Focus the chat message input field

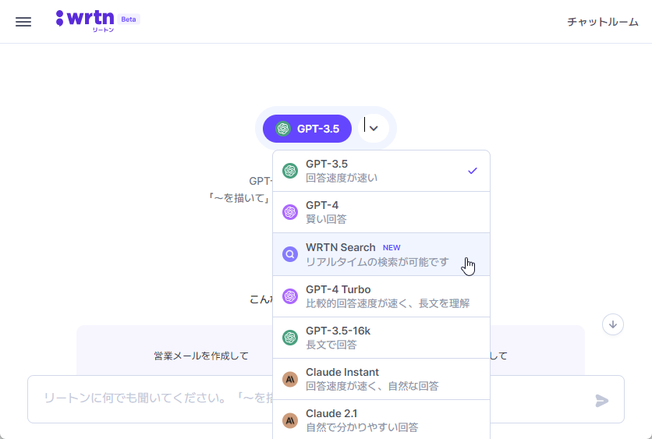pyautogui.click(x=326, y=399)
